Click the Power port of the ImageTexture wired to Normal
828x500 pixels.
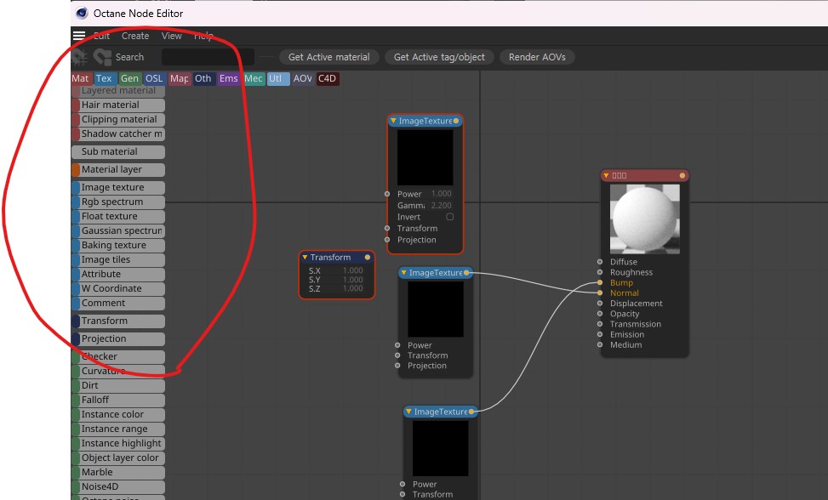[x=397, y=345]
